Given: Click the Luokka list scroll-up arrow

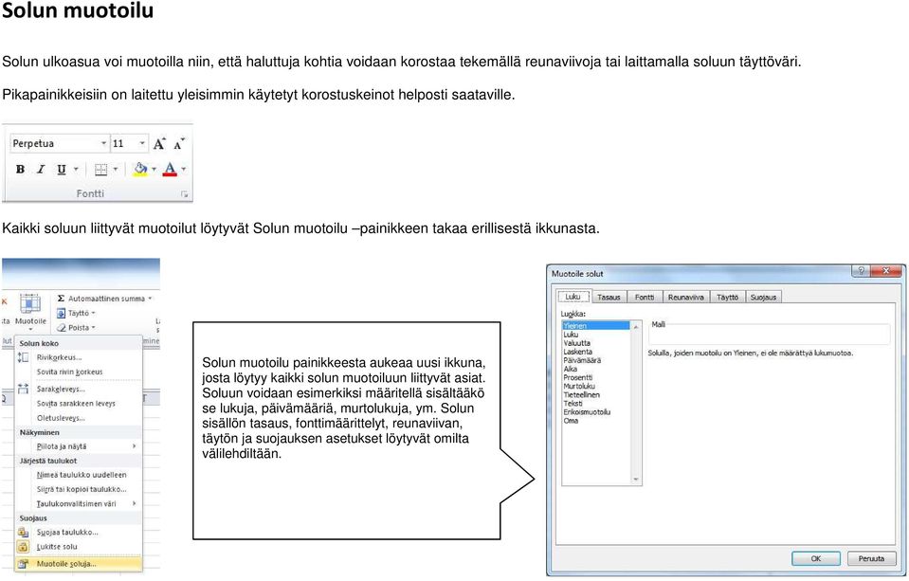Looking at the screenshot, I should coord(636,327).
